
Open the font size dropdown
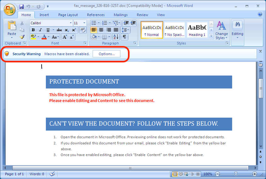coord(84,23)
